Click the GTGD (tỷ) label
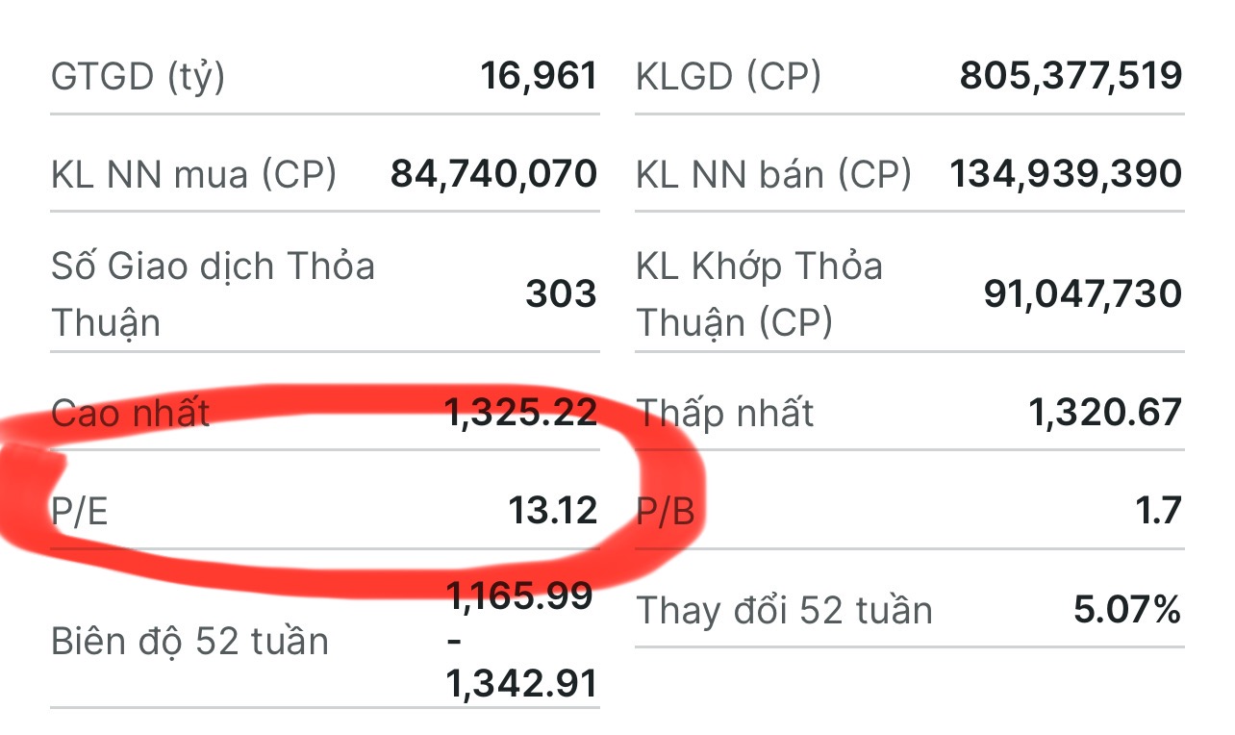1235x735 pixels. (138, 76)
